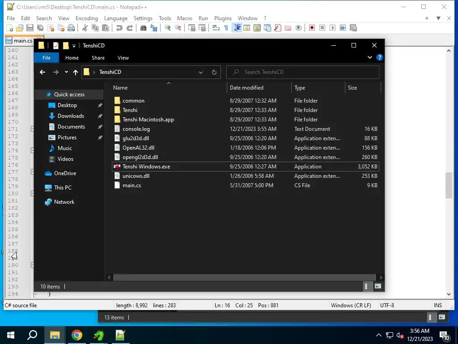Show hidden system tray icons chevron
The height and width of the screenshot is (344, 458).
pos(378,335)
